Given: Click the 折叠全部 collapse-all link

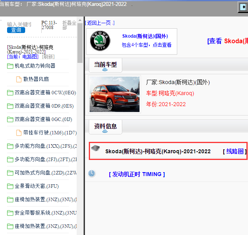Looking at the screenshot, I should pos(69,25).
